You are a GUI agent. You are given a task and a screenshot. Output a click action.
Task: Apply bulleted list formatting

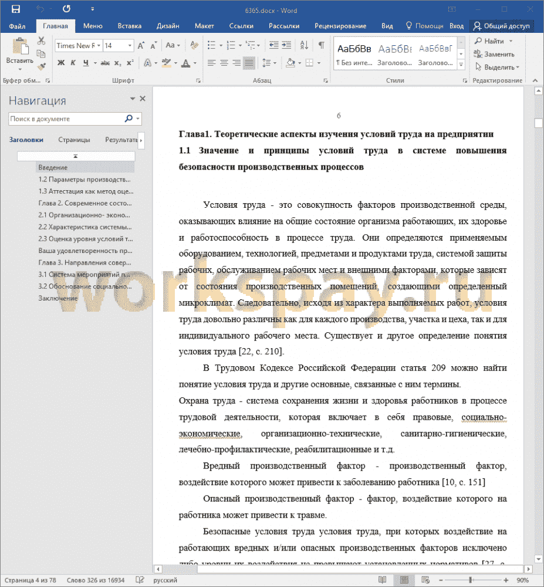[212, 45]
